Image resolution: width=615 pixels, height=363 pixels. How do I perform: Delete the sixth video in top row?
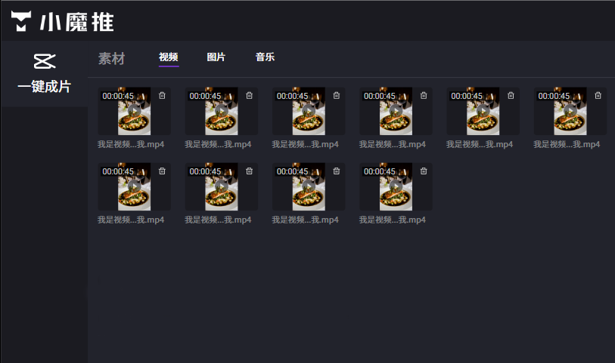coord(598,96)
